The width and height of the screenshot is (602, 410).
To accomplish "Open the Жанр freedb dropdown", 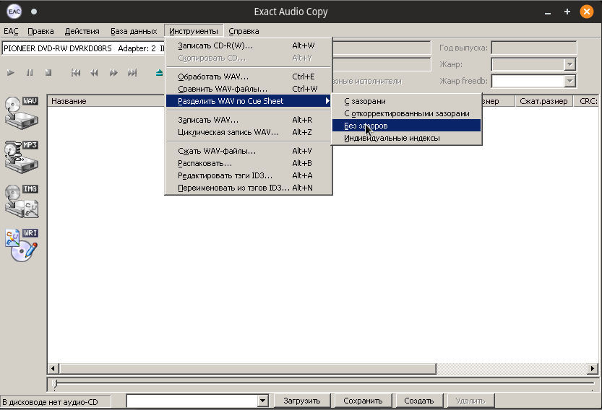I will 569,81.
